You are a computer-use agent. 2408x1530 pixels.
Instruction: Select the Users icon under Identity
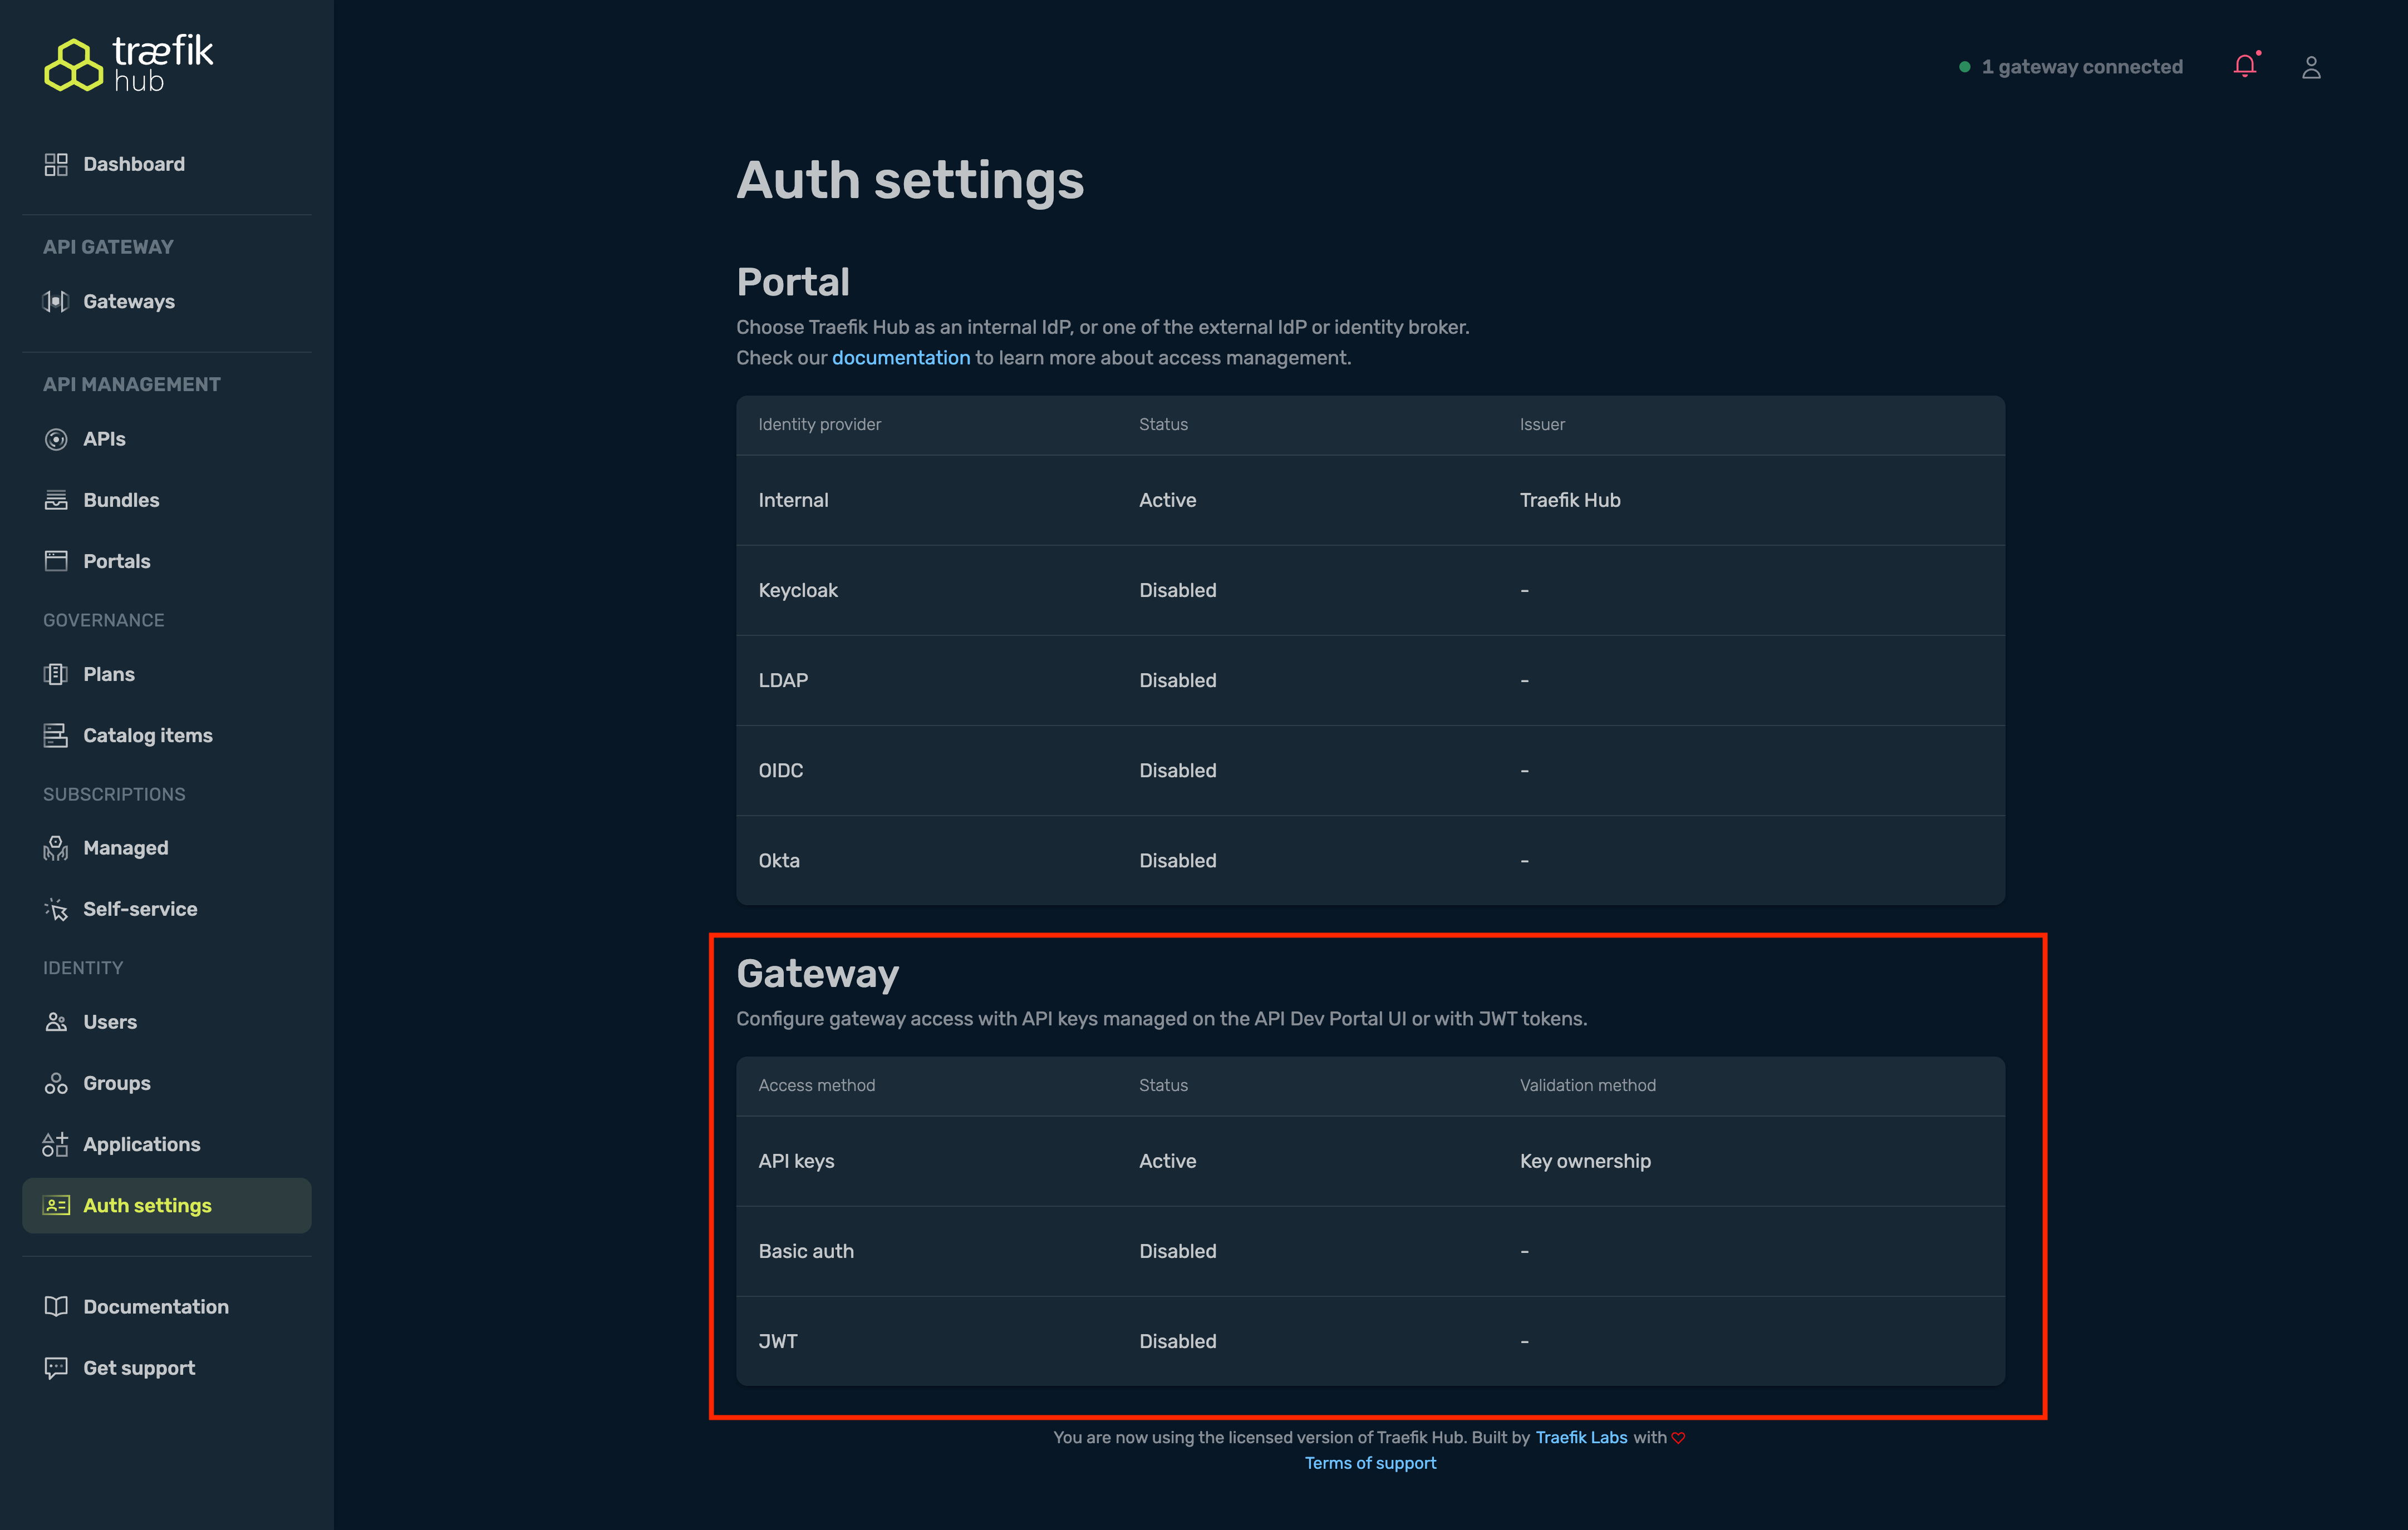coord(56,1021)
